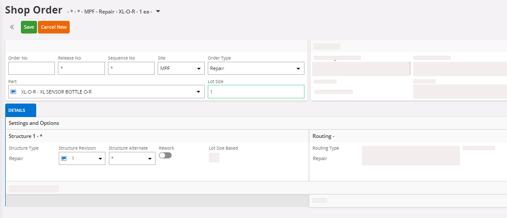The image size is (507, 218).
Task: Click the Settings and Options section header
Action: point(34,123)
